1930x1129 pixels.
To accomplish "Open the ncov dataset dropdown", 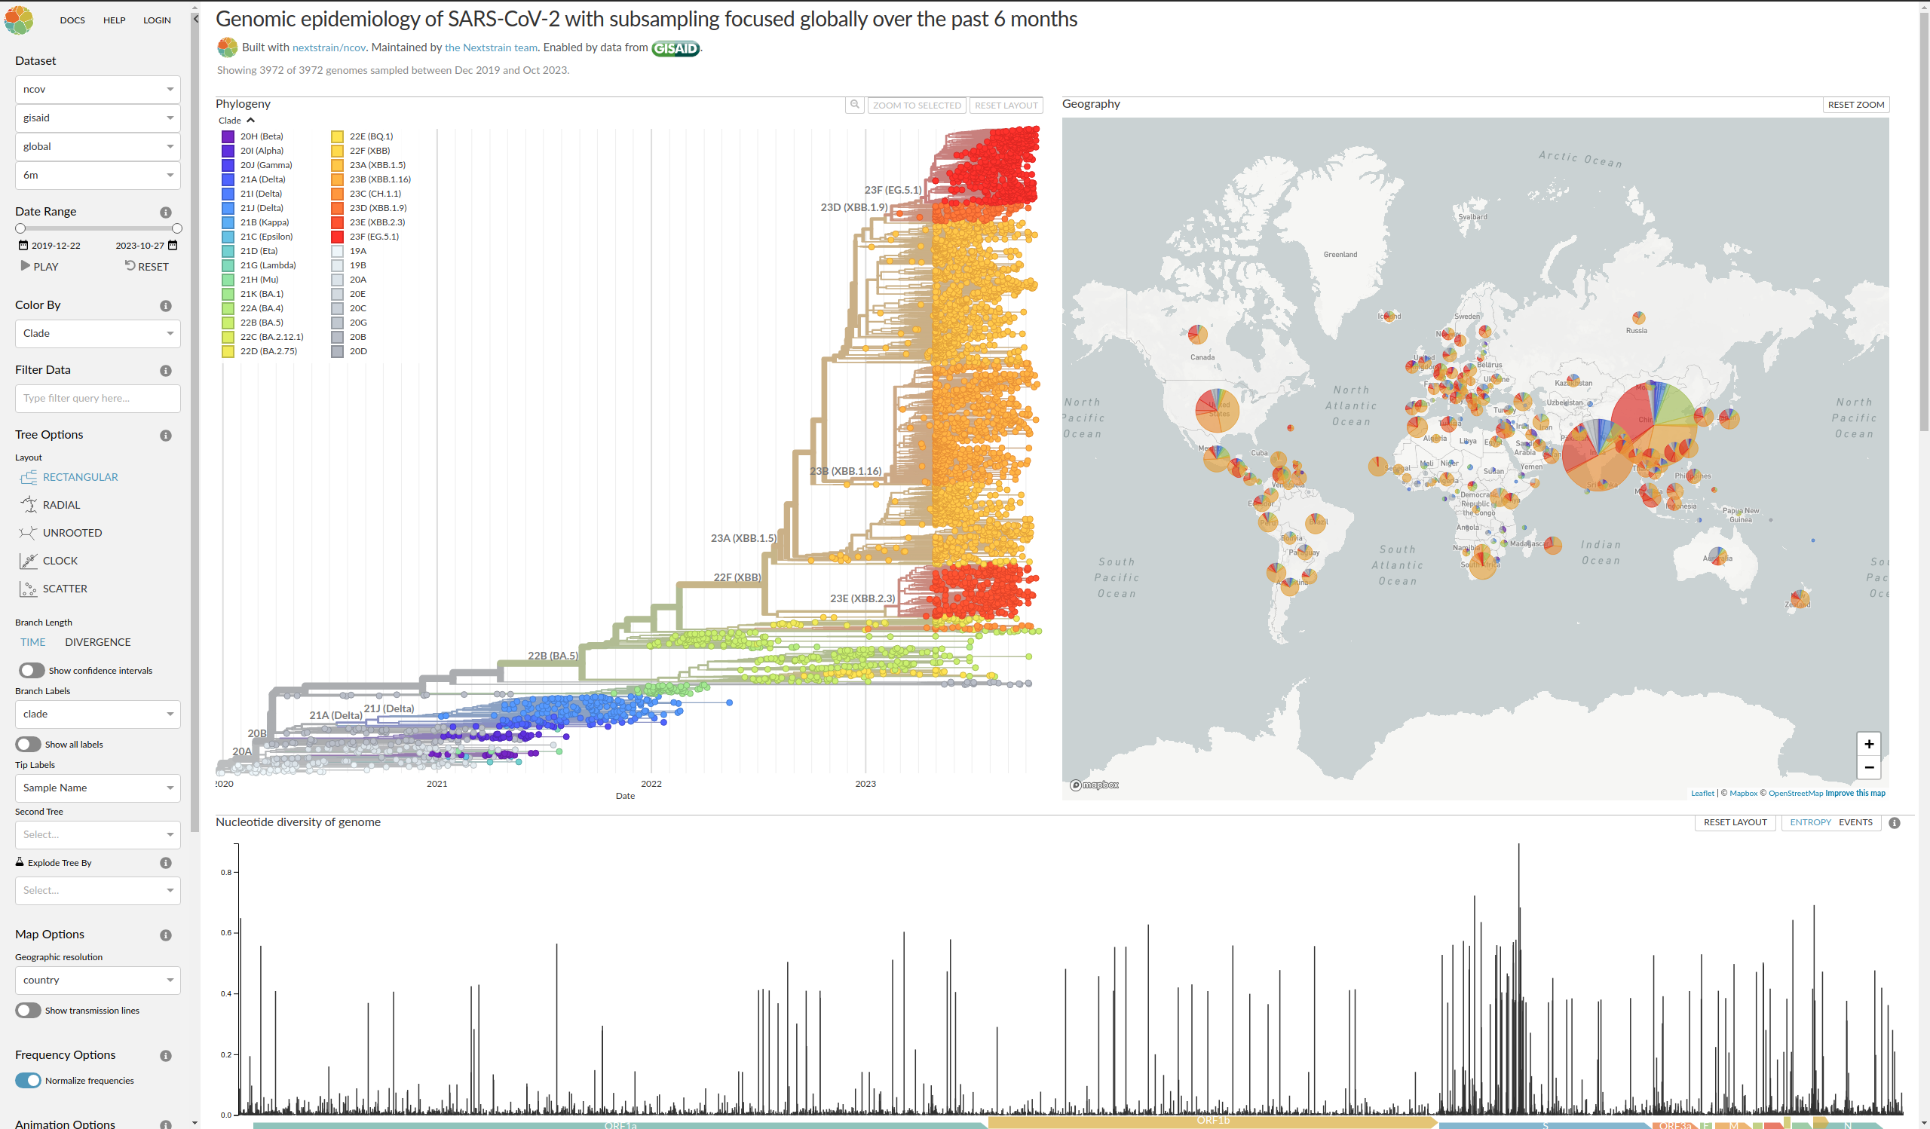I will (98, 90).
